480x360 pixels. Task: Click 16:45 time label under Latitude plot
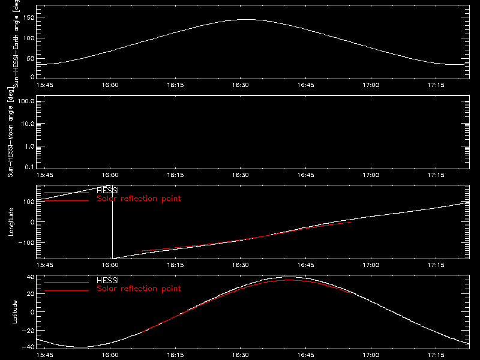(x=305, y=355)
